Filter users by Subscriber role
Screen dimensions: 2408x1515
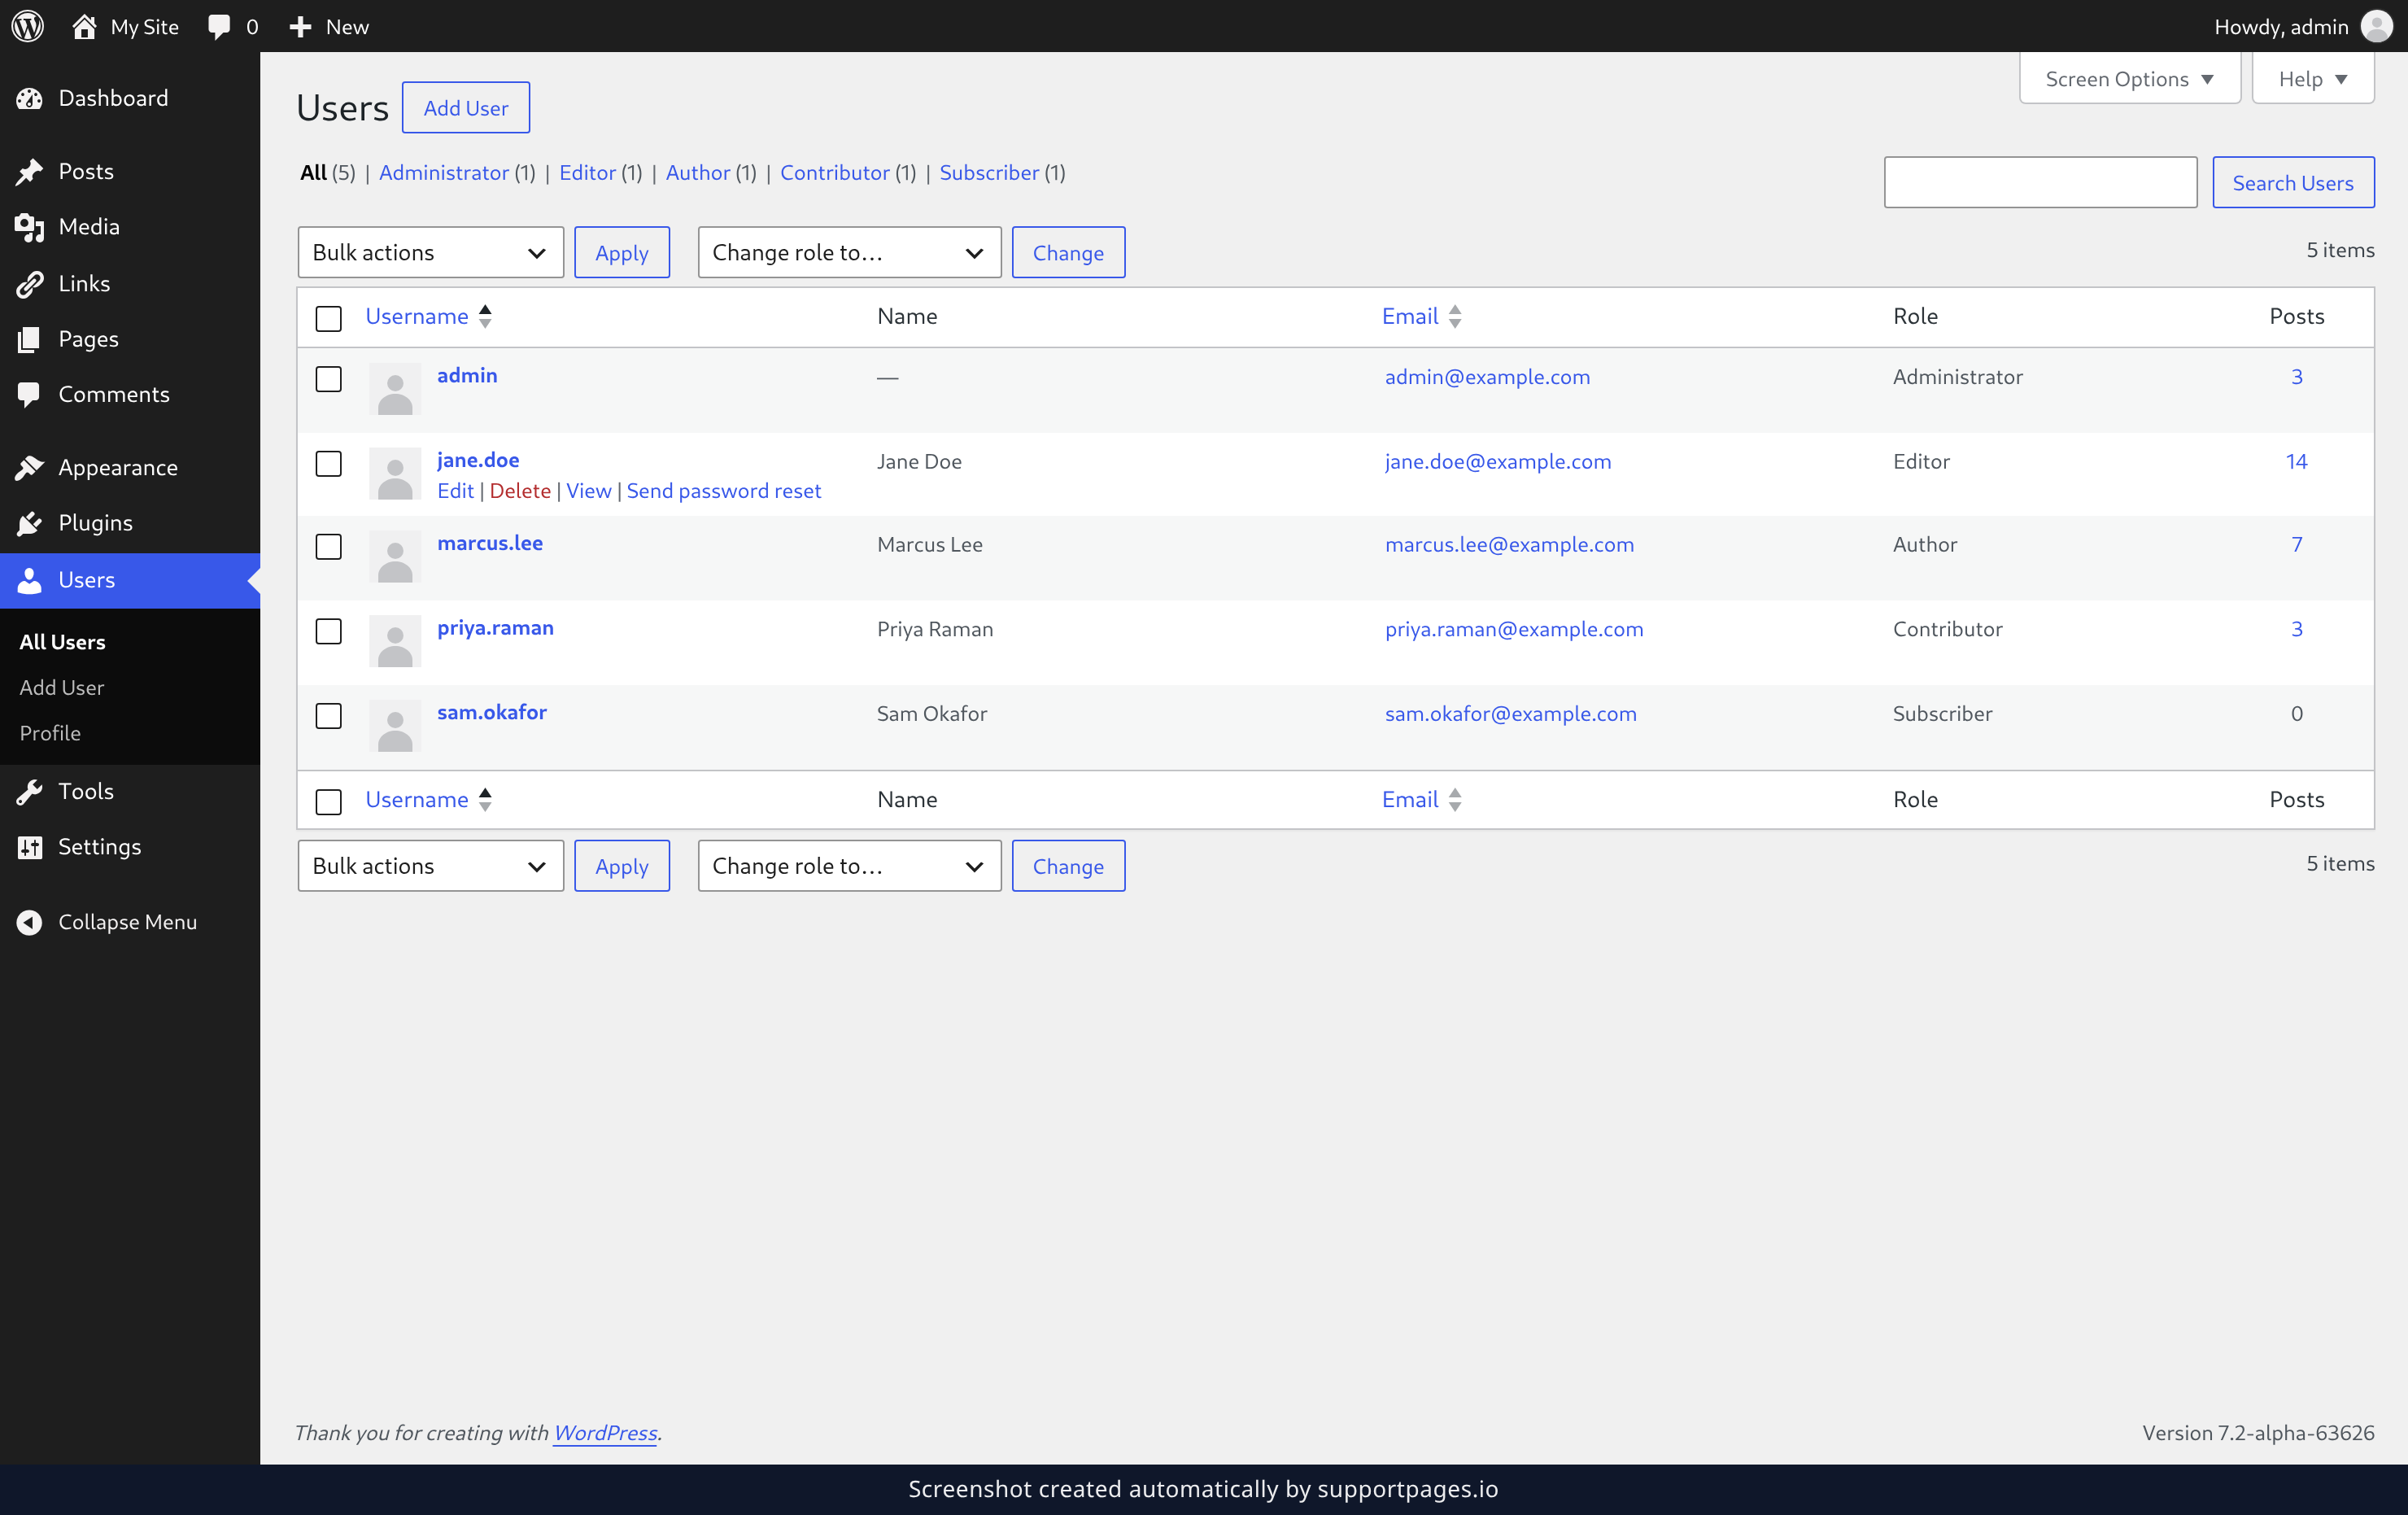[989, 172]
